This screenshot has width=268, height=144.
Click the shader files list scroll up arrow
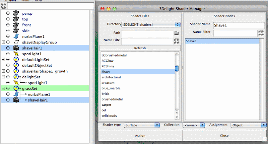coord(177,113)
